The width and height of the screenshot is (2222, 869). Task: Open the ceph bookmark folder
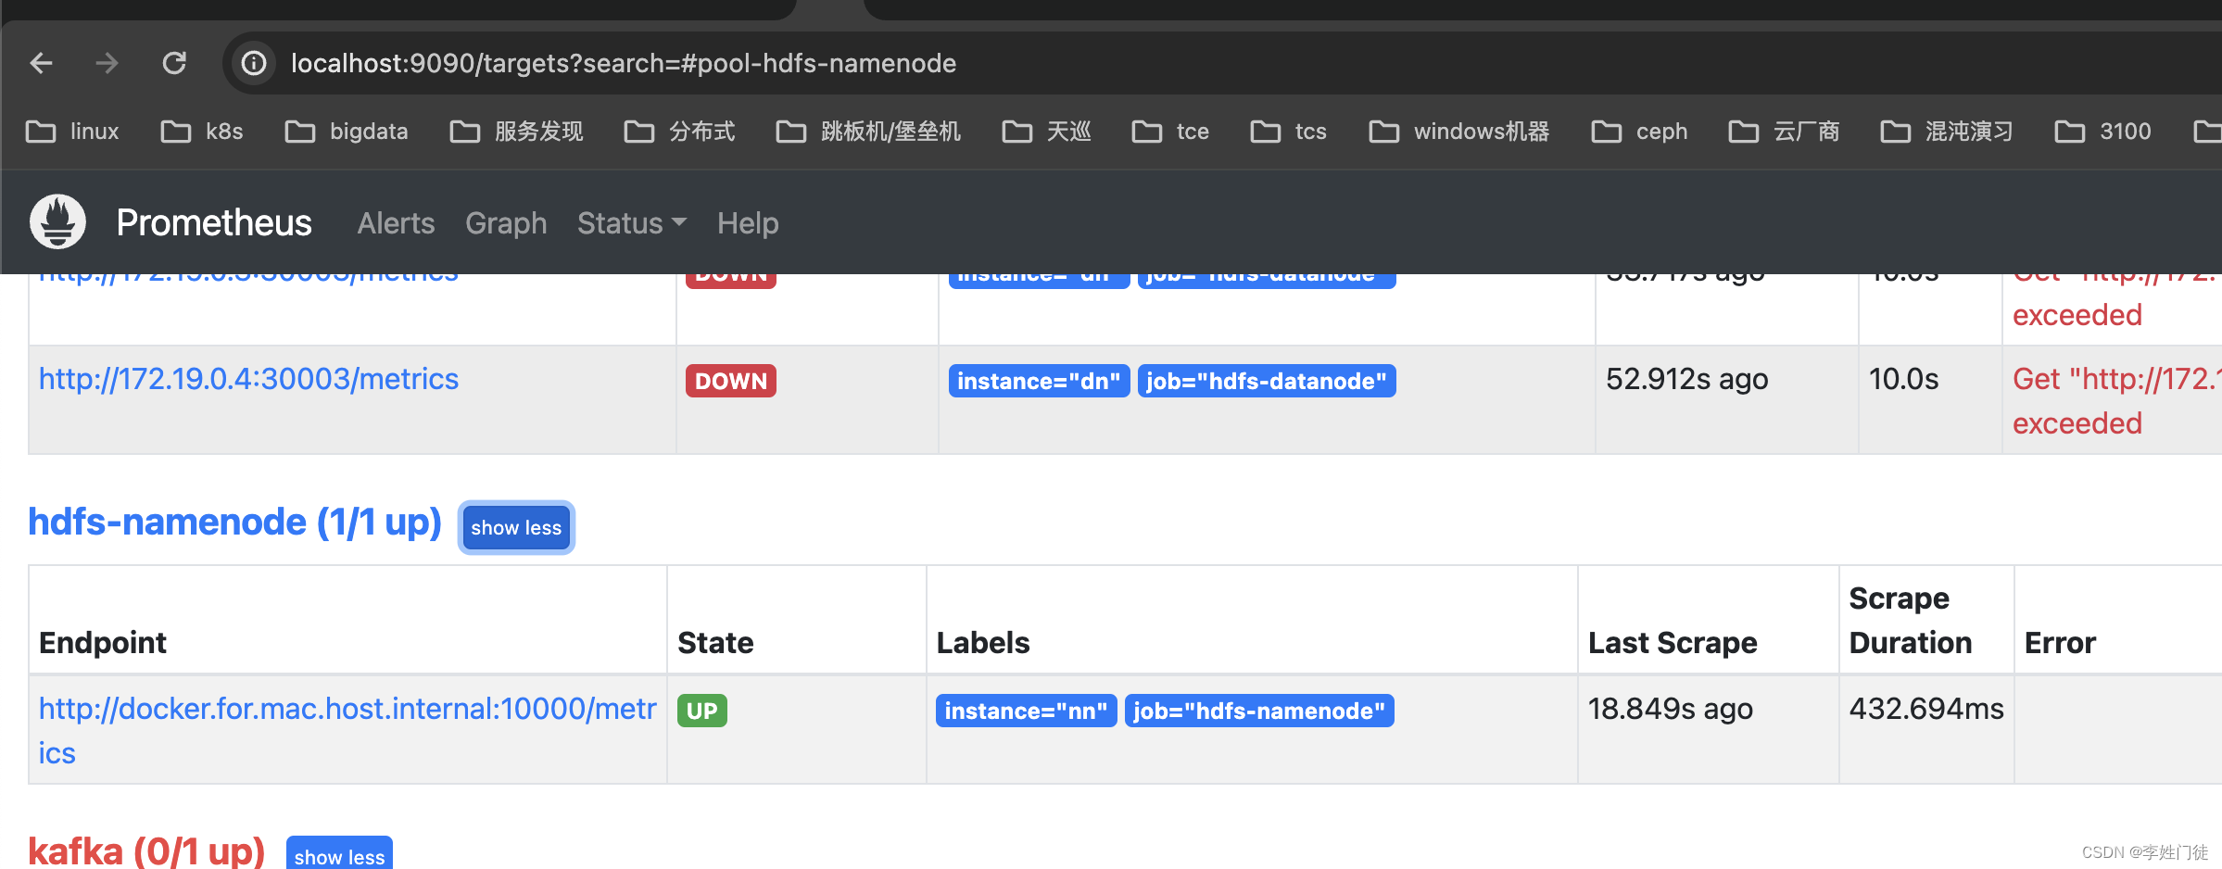click(1639, 132)
